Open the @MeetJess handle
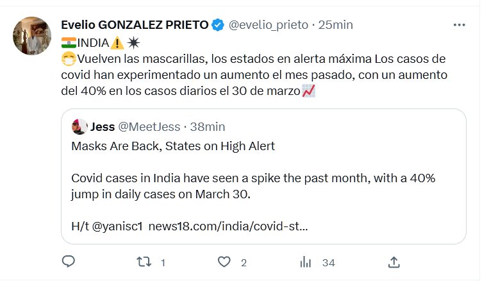Image resolution: width=482 pixels, height=281 pixels. [x=149, y=126]
